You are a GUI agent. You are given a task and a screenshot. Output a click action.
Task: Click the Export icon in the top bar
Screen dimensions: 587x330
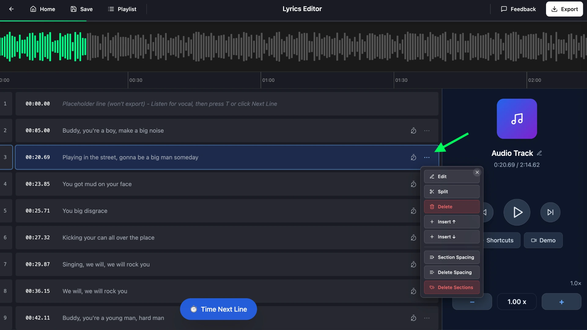click(555, 9)
